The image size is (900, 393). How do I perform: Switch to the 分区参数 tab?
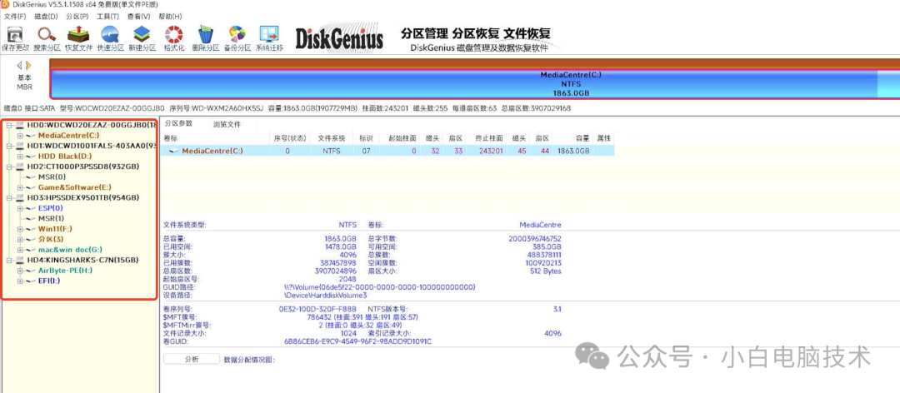click(178, 123)
